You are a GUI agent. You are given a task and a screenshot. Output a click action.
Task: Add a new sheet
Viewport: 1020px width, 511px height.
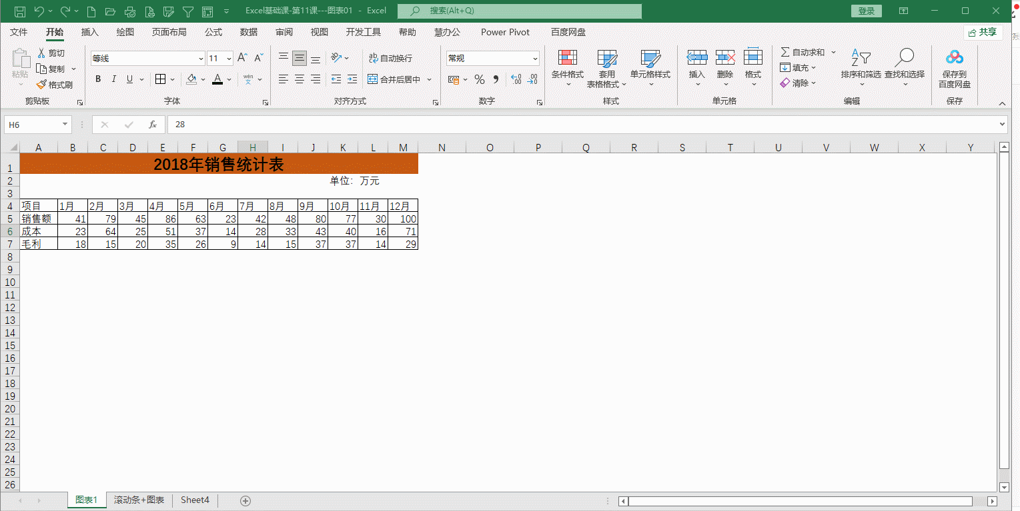(245, 500)
